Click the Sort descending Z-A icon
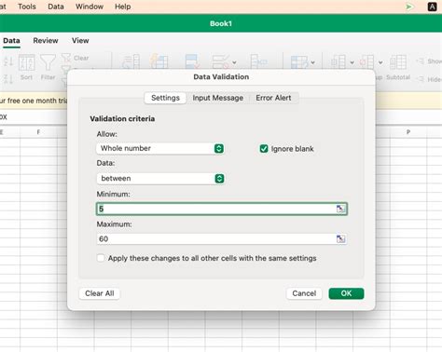The height and width of the screenshot is (352, 442). (x=8, y=78)
